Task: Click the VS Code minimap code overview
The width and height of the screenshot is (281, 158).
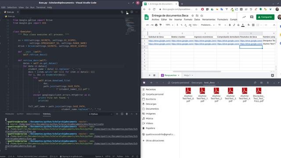Action: click(130, 26)
